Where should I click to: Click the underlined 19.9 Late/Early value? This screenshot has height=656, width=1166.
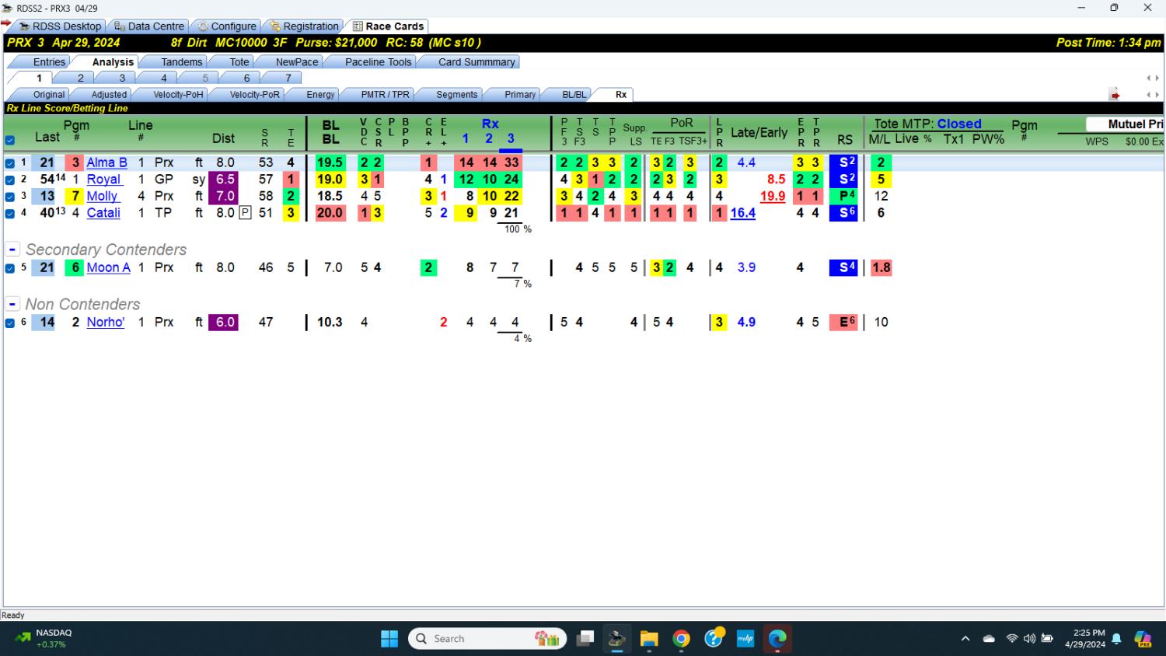point(773,196)
